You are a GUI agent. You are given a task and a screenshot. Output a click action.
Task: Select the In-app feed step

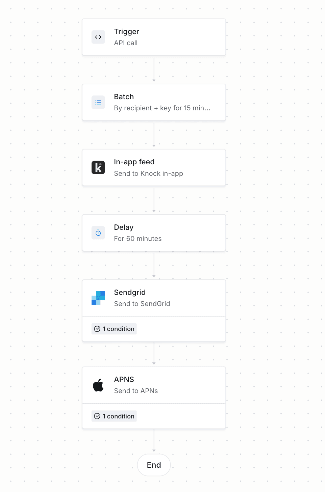pos(154,167)
